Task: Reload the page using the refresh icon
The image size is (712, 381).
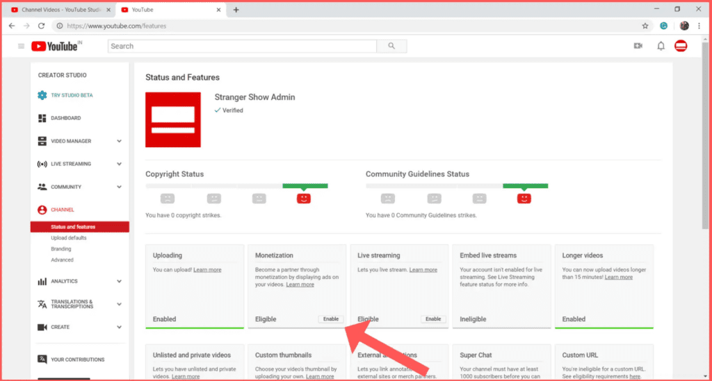Action: [42, 26]
